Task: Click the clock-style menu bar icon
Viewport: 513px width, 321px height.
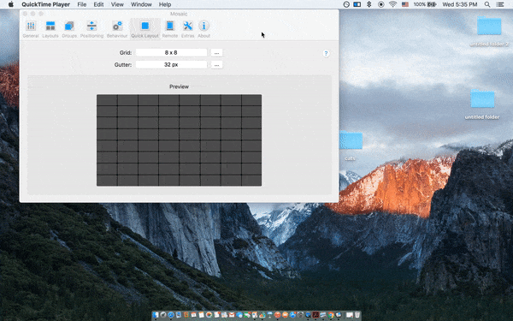Action: coord(346,4)
